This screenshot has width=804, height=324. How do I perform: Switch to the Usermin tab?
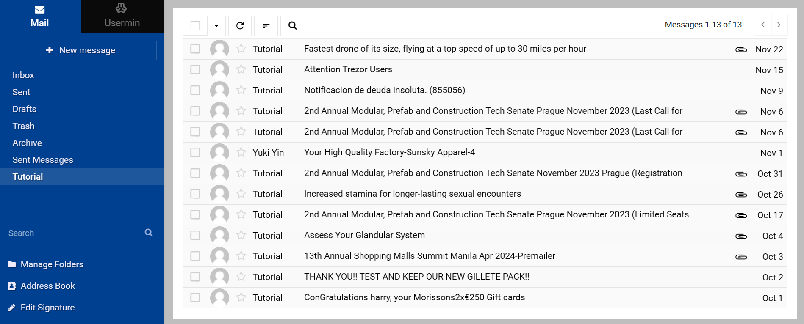pos(122,16)
